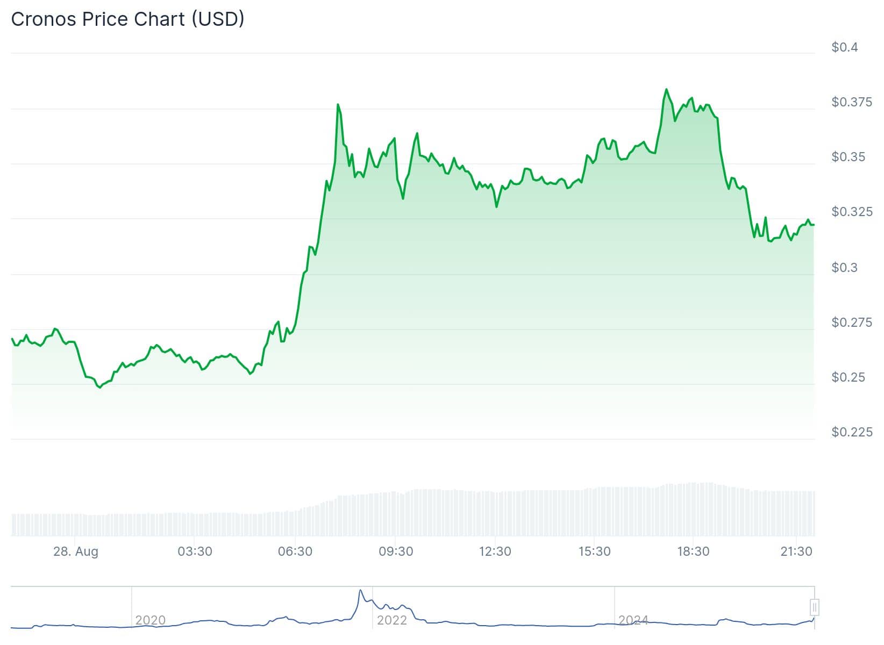Click the 06:30 time axis label

pos(295,551)
